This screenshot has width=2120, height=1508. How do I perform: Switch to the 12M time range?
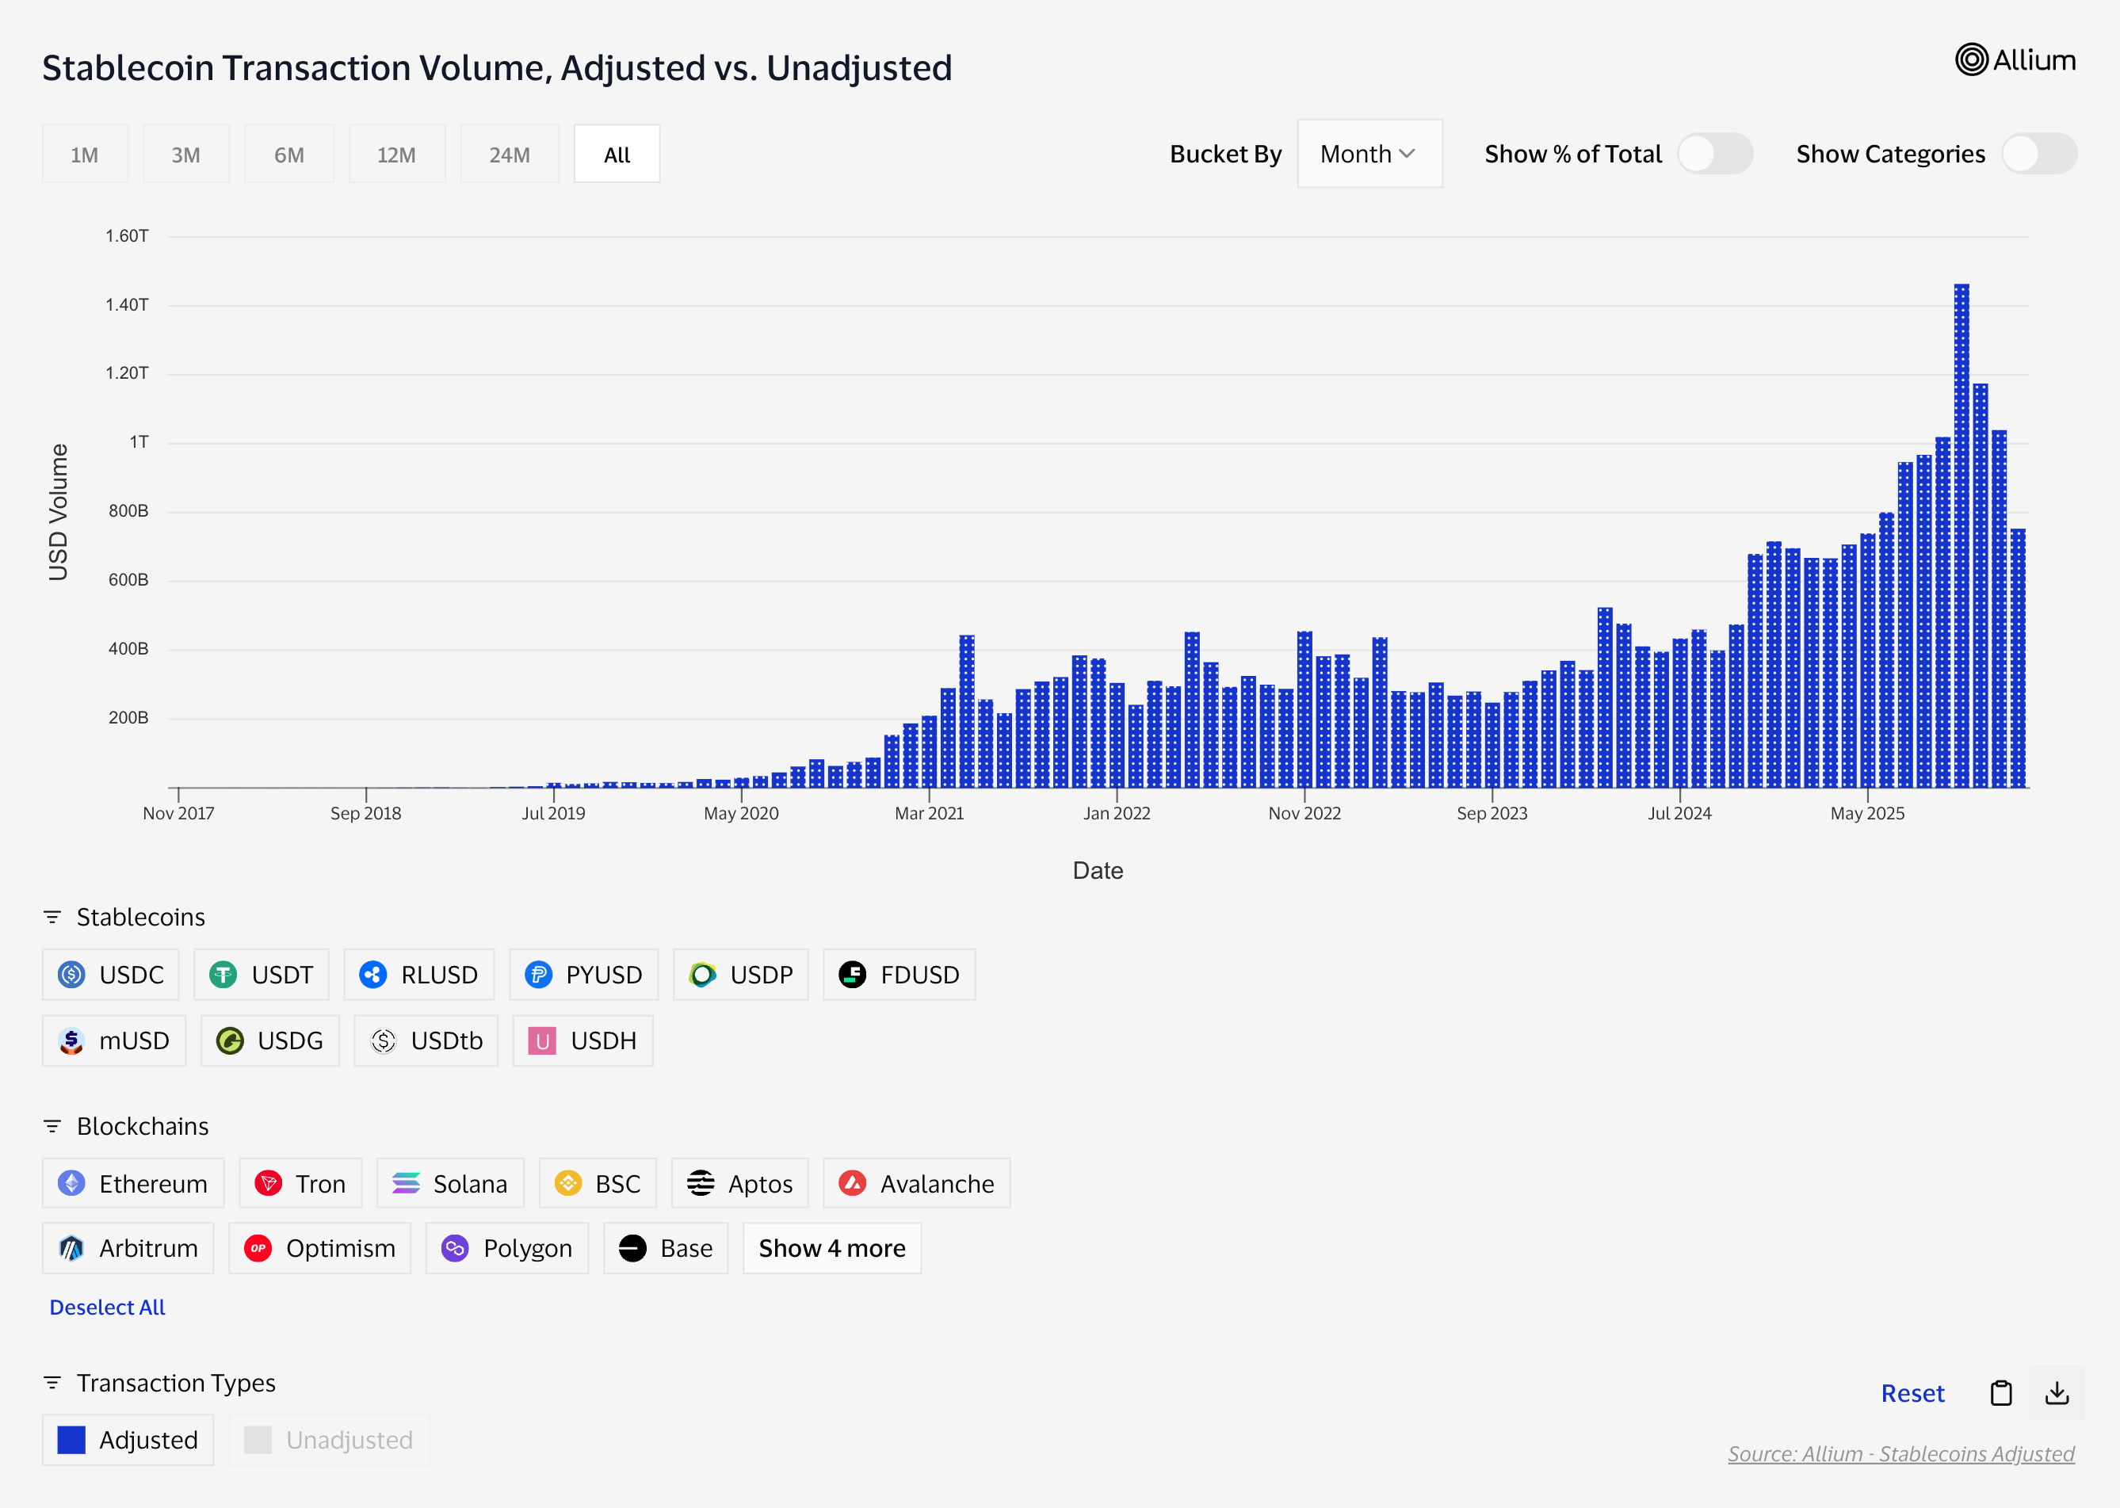tap(396, 155)
